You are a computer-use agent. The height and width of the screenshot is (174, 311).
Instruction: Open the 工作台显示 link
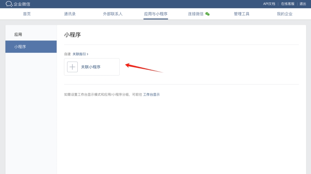pyautogui.click(x=151, y=94)
